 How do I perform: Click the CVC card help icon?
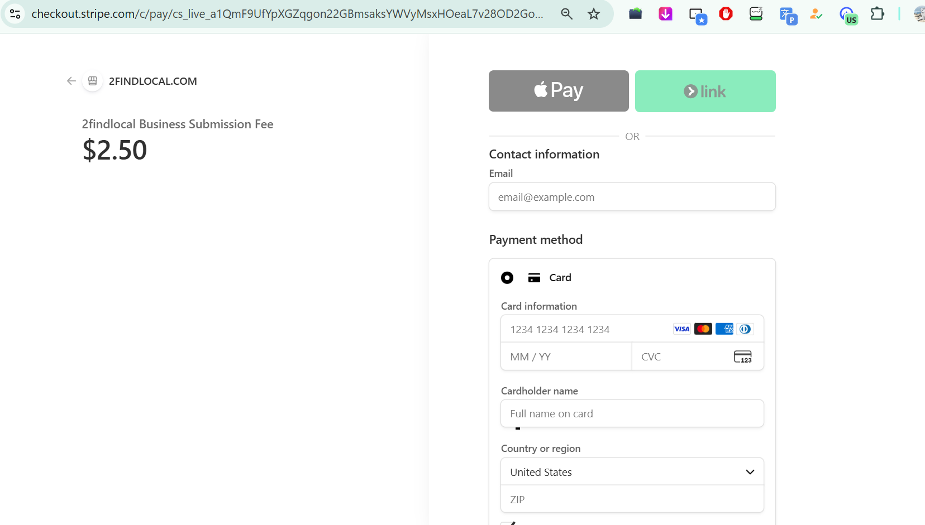pyautogui.click(x=742, y=357)
